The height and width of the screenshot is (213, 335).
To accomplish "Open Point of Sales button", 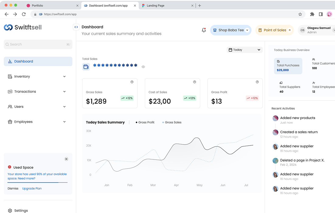I will (274, 30).
